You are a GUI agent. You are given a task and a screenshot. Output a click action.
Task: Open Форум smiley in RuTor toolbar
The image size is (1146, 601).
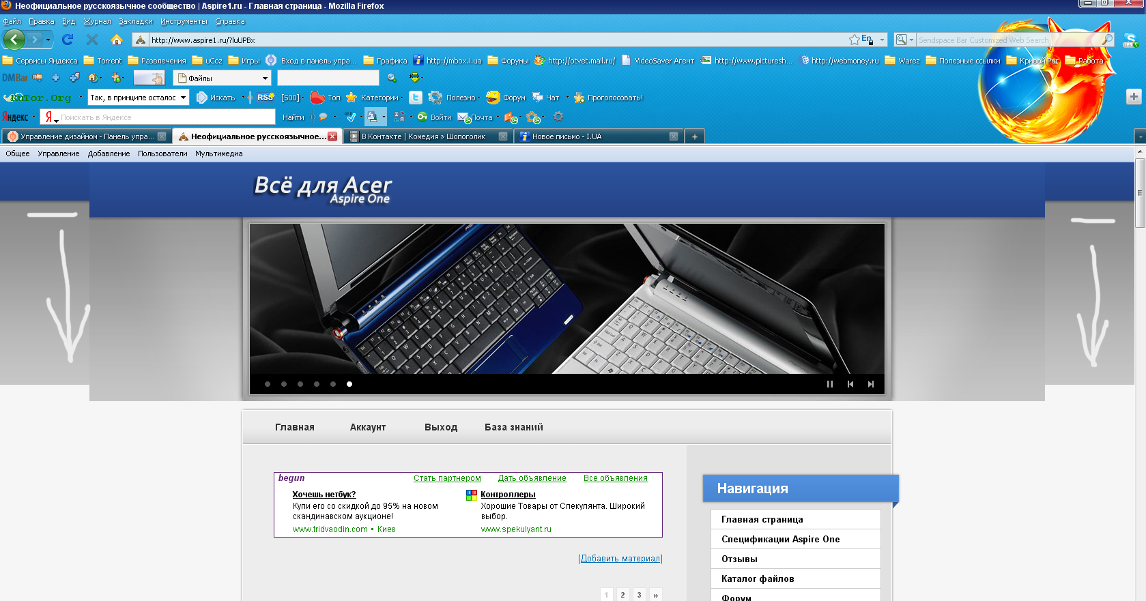click(x=493, y=98)
